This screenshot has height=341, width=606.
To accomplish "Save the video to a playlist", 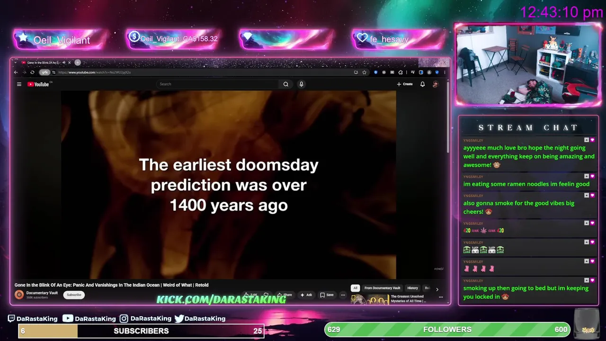I will pyautogui.click(x=327, y=295).
